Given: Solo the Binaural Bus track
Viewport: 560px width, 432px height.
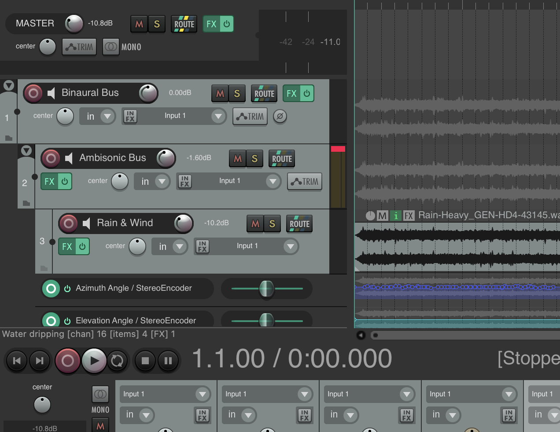Looking at the screenshot, I should [x=237, y=93].
